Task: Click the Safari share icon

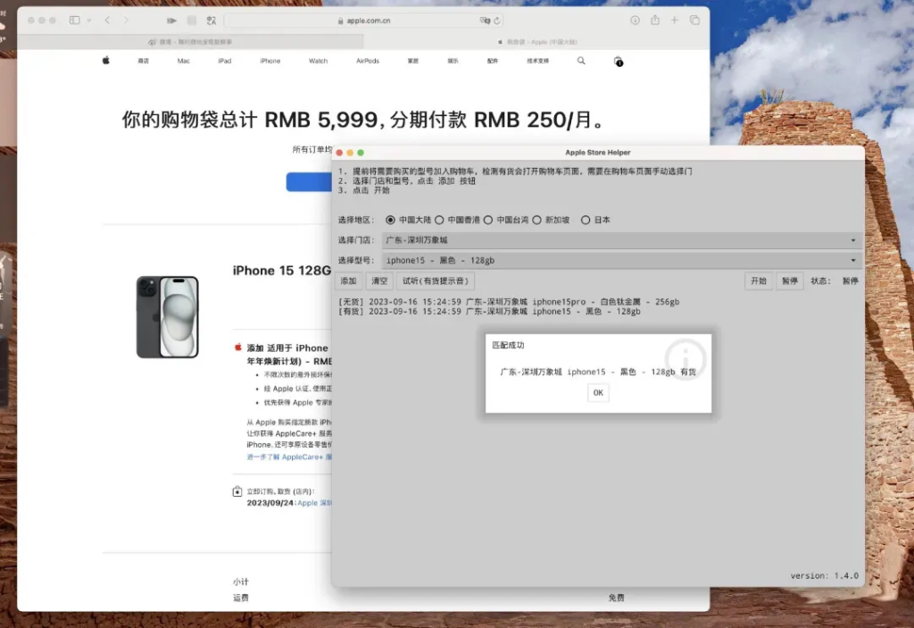Action: [655, 20]
